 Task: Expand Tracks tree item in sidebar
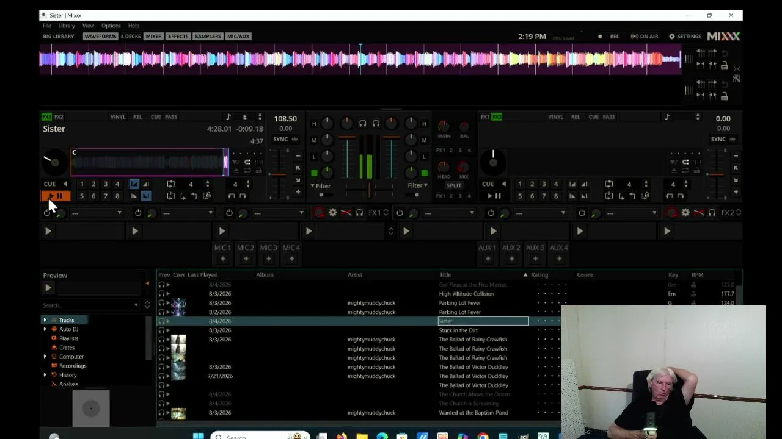coord(45,320)
